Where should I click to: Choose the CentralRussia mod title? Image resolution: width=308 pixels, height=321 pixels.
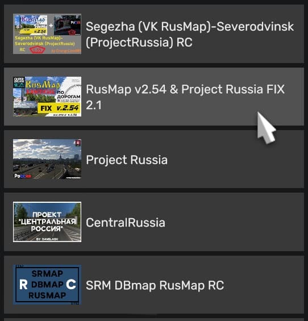coord(126,222)
